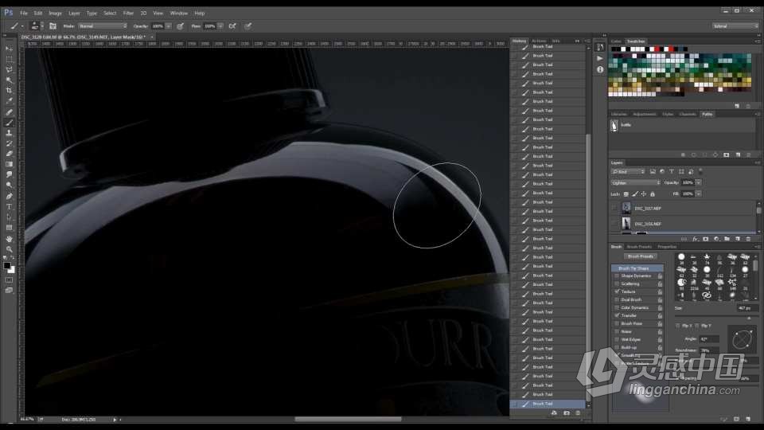Click the Brush Presets button
The height and width of the screenshot is (430, 764).
641,256
